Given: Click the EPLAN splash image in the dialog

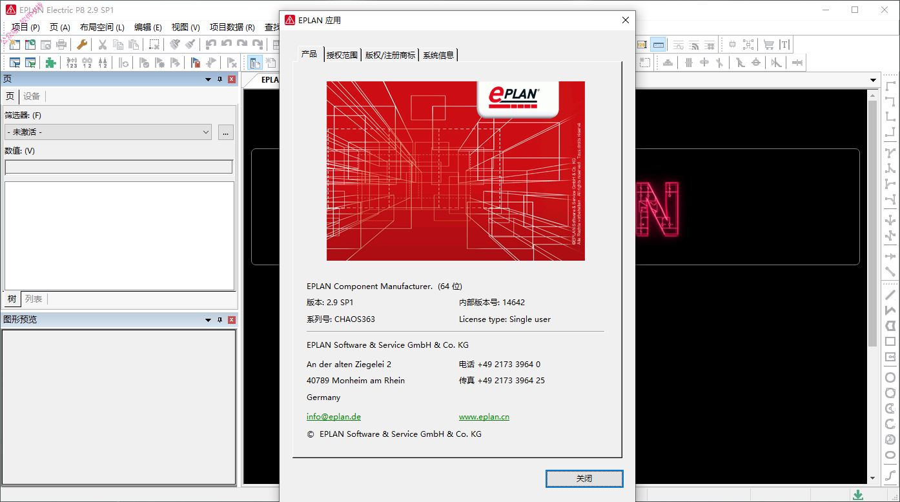Looking at the screenshot, I should [x=456, y=171].
